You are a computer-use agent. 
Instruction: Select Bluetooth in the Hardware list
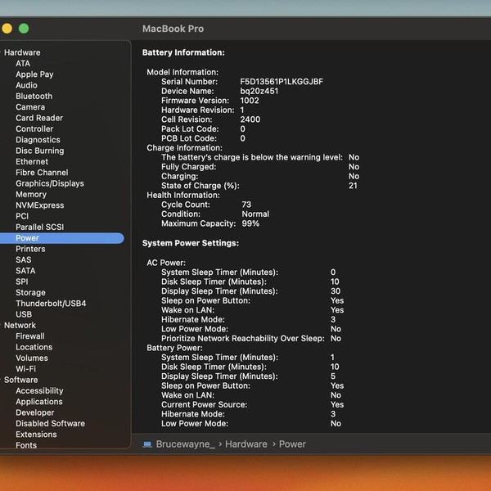34,96
